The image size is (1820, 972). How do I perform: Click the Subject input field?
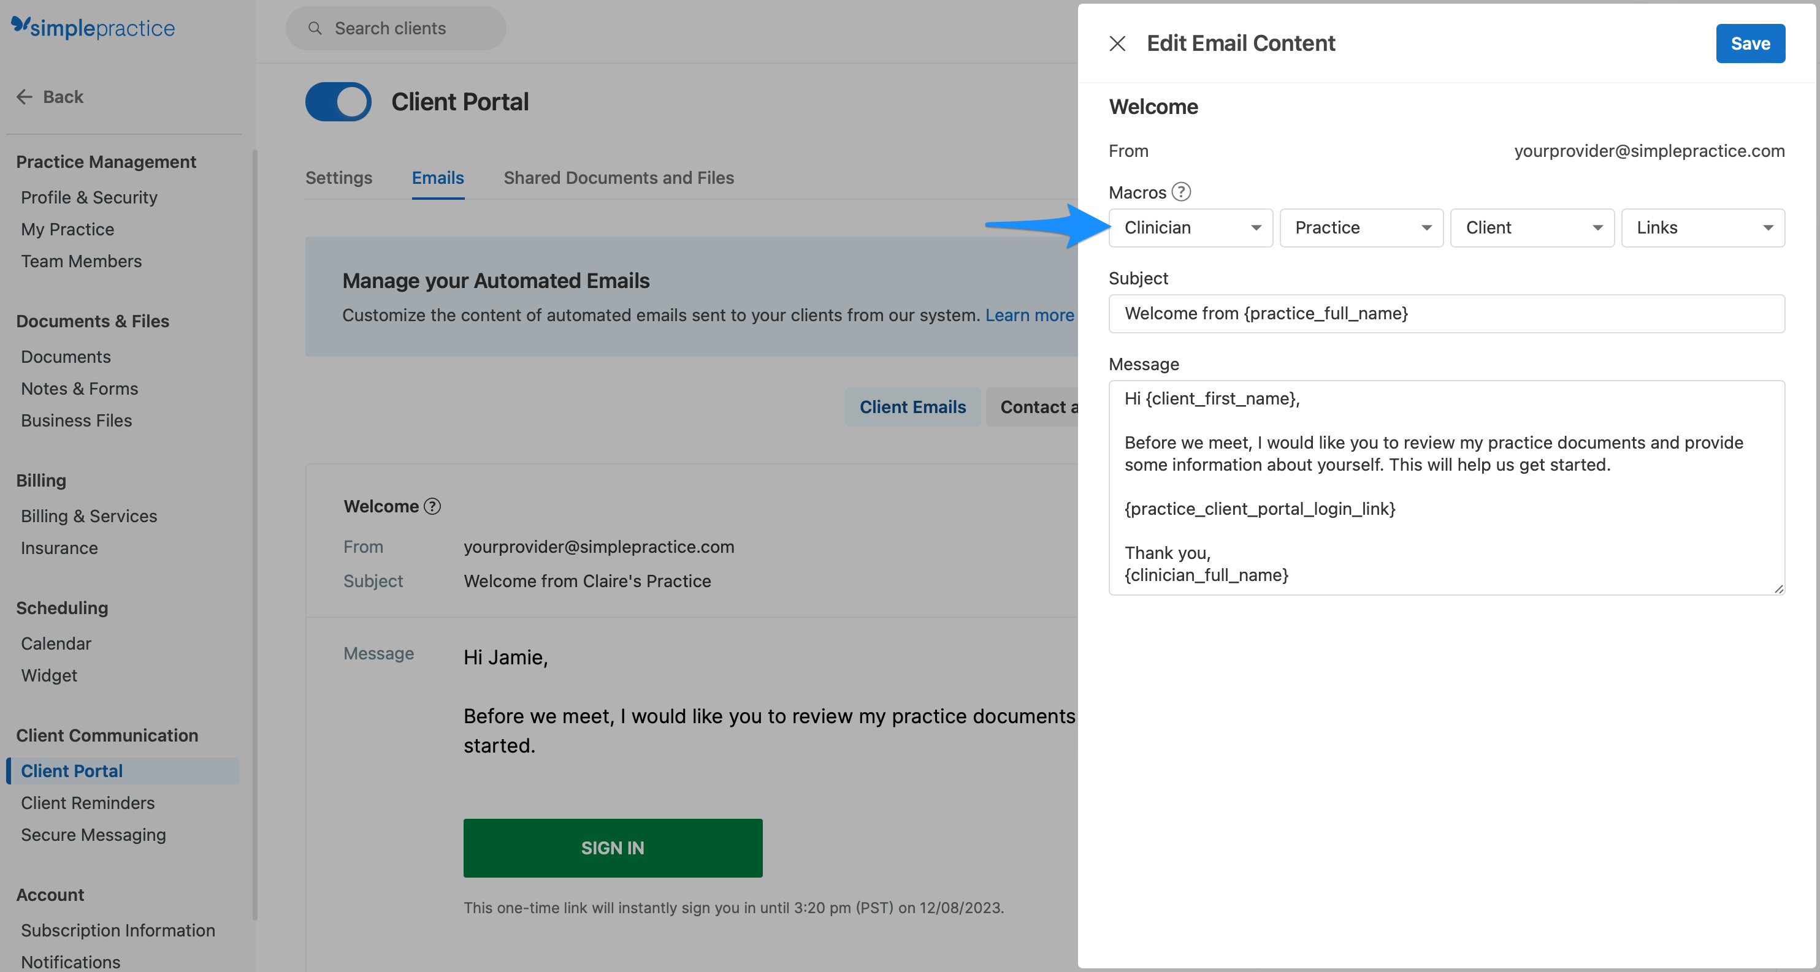click(1446, 313)
